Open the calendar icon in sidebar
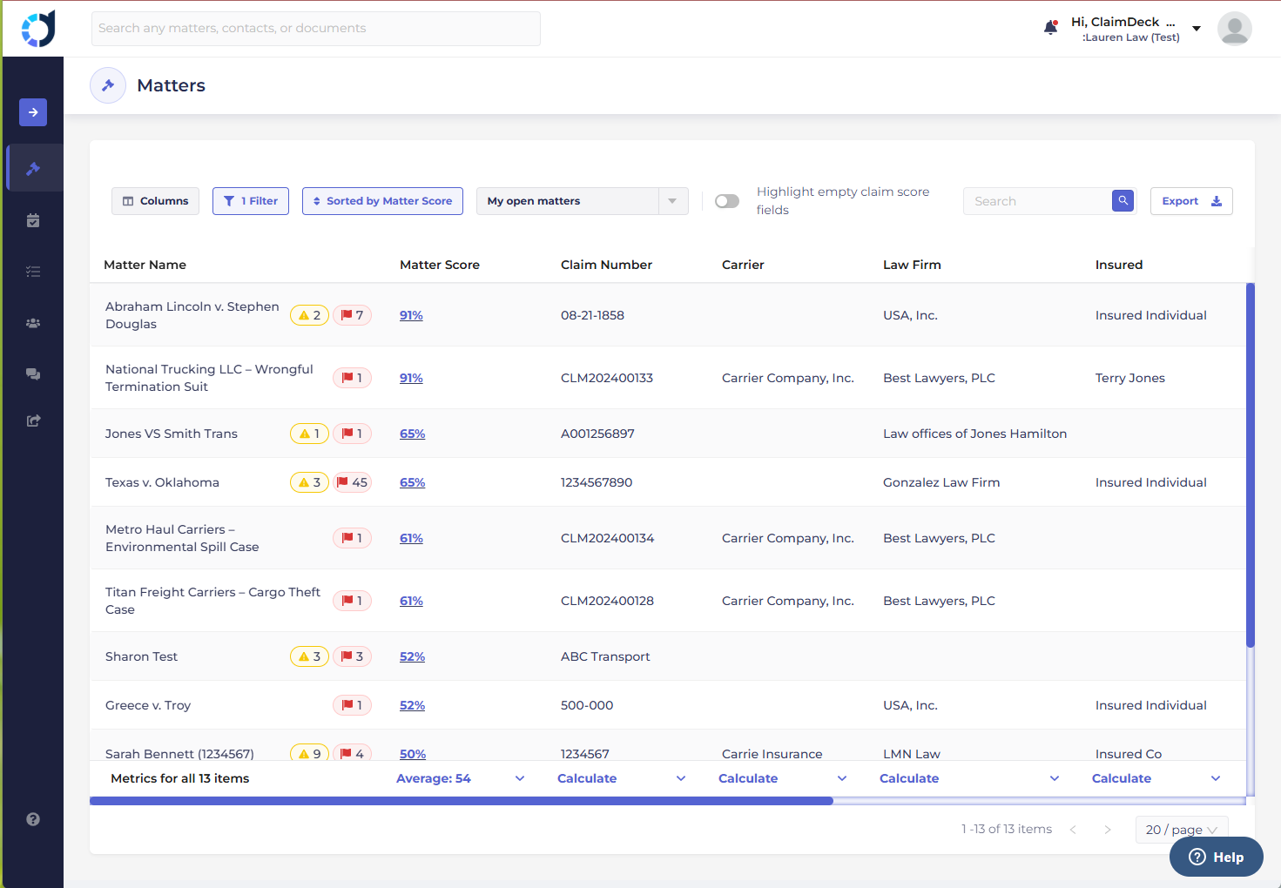1281x888 pixels. (33, 220)
